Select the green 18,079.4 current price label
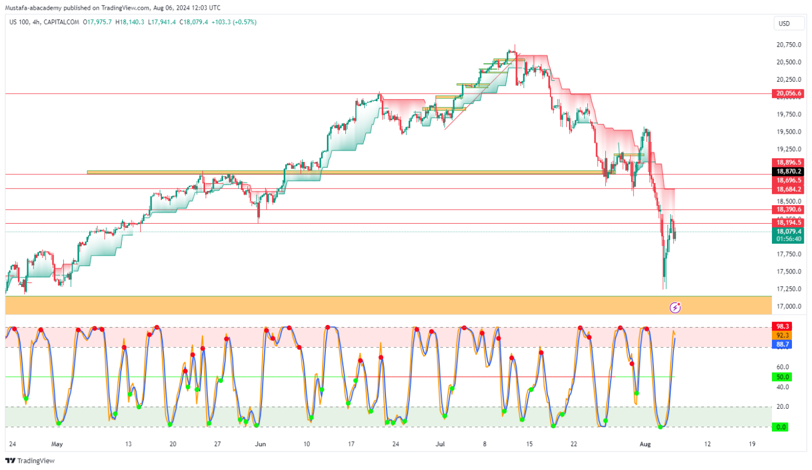Viewport: 812px width, 470px height. click(x=789, y=232)
